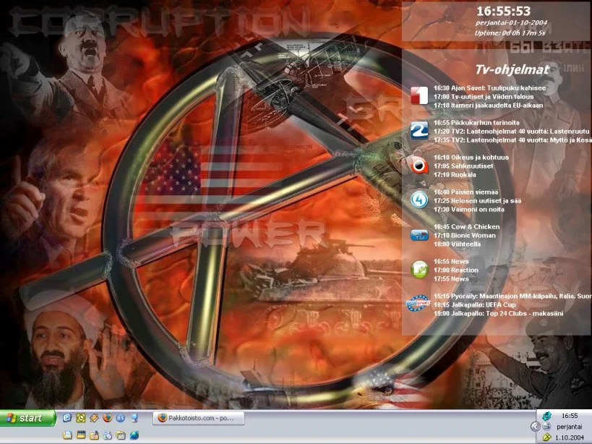
Task: Click the Nelonen channel 4 logo
Action: click(x=419, y=200)
